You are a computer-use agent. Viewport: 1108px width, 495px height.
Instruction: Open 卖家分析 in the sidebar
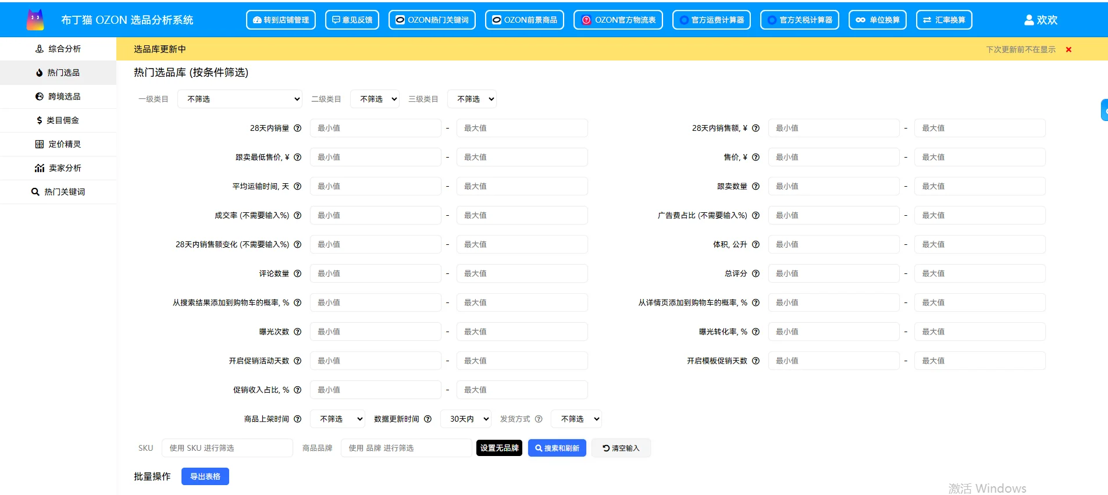[x=58, y=168]
